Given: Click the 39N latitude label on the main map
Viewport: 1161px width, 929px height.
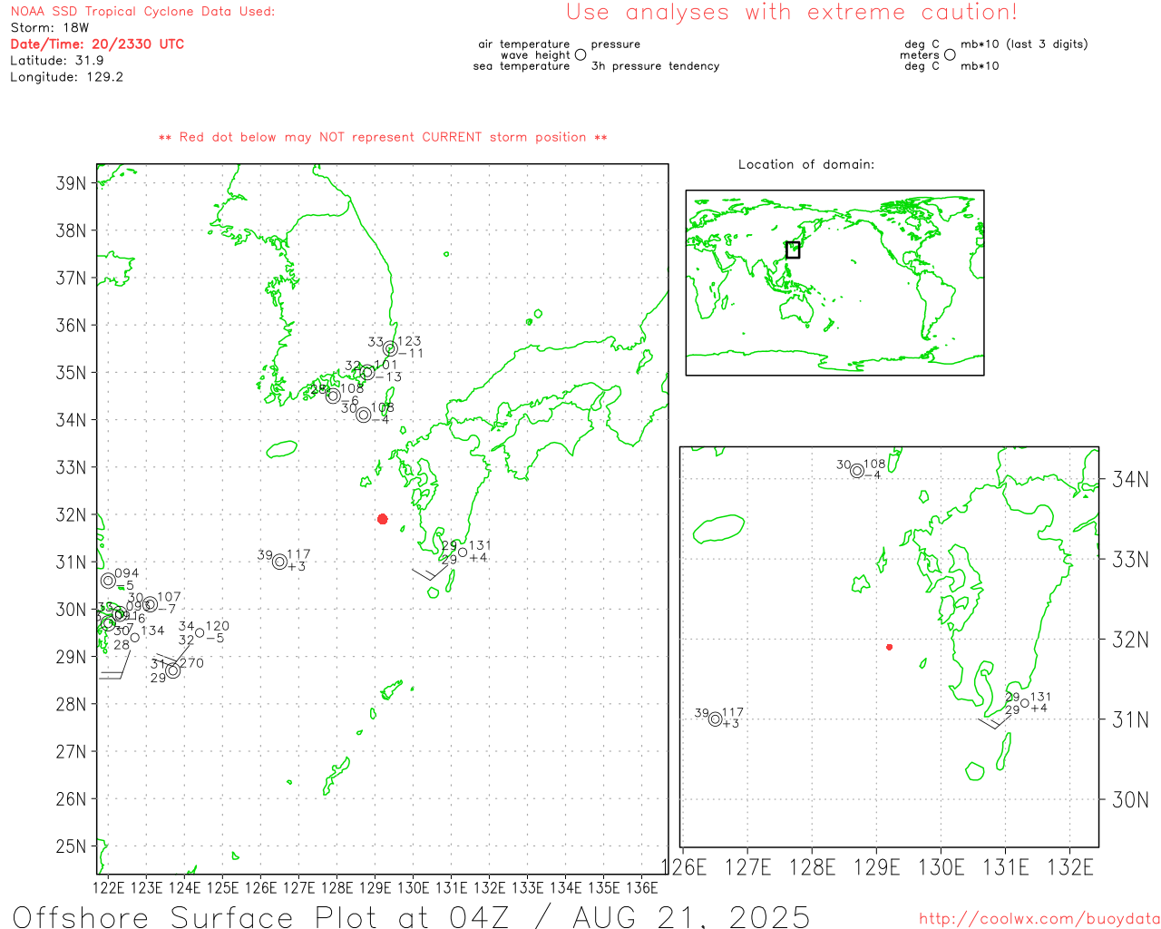Looking at the screenshot, I should (71, 183).
